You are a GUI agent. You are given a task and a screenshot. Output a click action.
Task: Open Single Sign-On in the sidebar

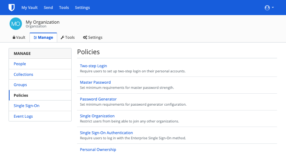[40, 106]
